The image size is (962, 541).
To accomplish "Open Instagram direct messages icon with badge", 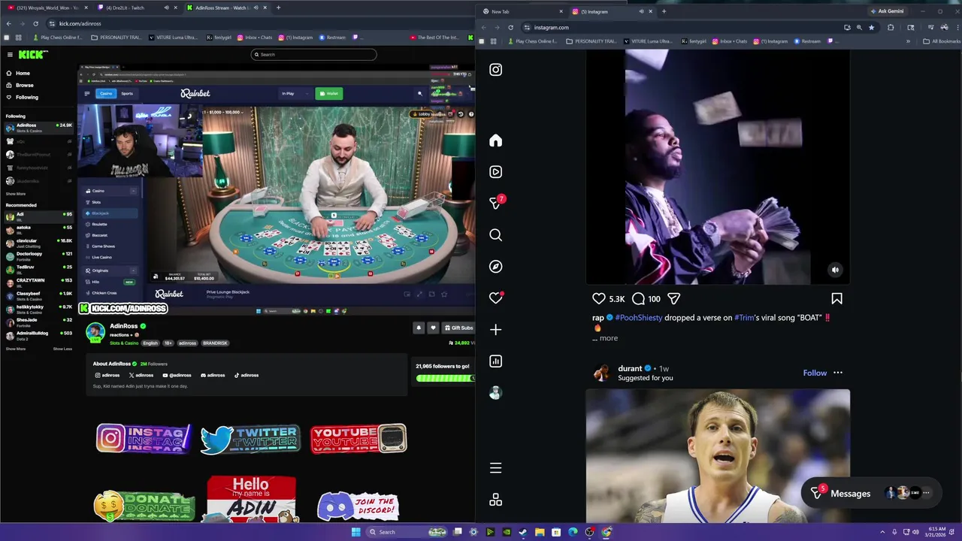I will pyautogui.click(x=496, y=203).
